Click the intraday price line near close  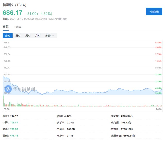pos(162,90)
